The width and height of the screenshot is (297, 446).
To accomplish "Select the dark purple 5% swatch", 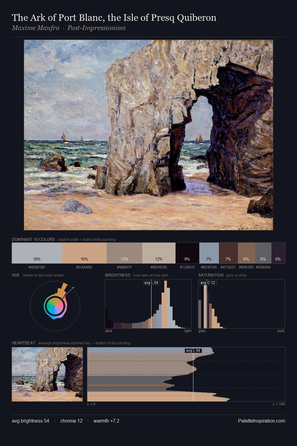I will coord(278,253).
